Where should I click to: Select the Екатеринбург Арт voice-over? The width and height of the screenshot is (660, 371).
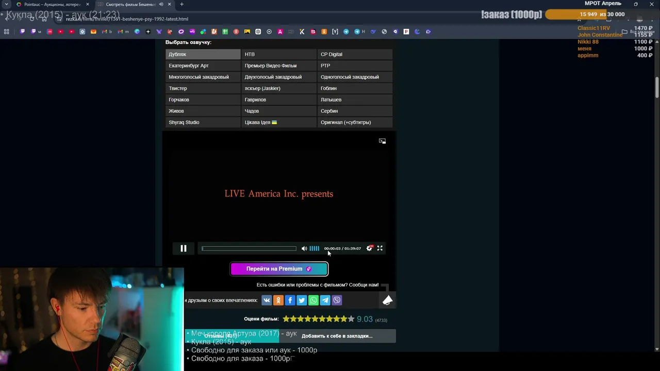click(x=203, y=65)
